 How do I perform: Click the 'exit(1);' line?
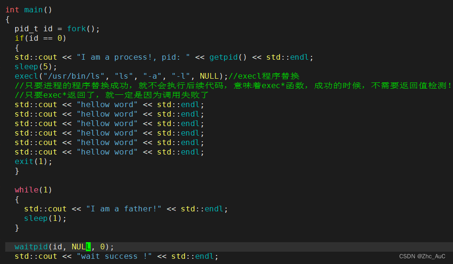(x=34, y=162)
